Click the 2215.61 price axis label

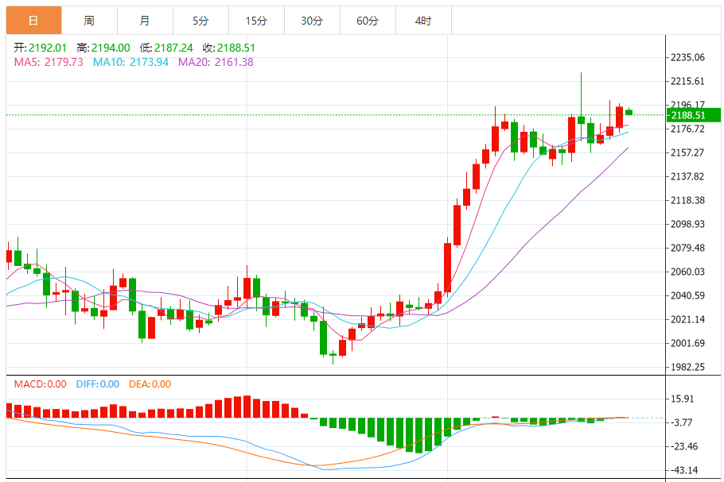(687, 82)
